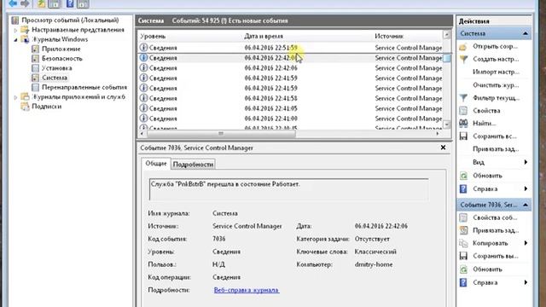The height and width of the screenshot is (307, 546).
Task: Collapse the Система actions section header
Action: (526, 34)
